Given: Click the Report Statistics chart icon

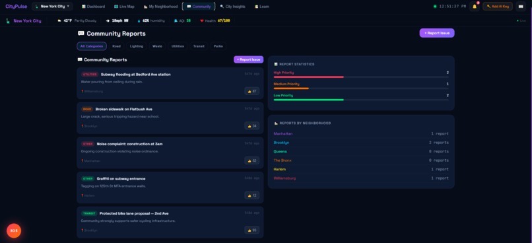Looking at the screenshot, I should pos(276,64).
